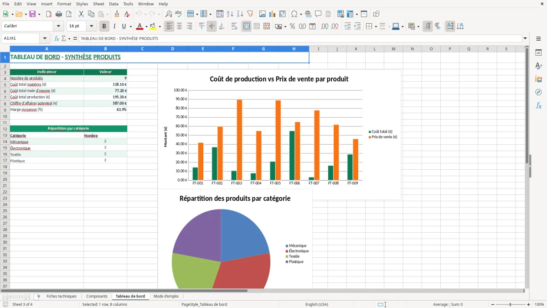Viewport: 547px width, 308px height.
Task: Open sidebar Properties icon
Action: (x=538, y=52)
